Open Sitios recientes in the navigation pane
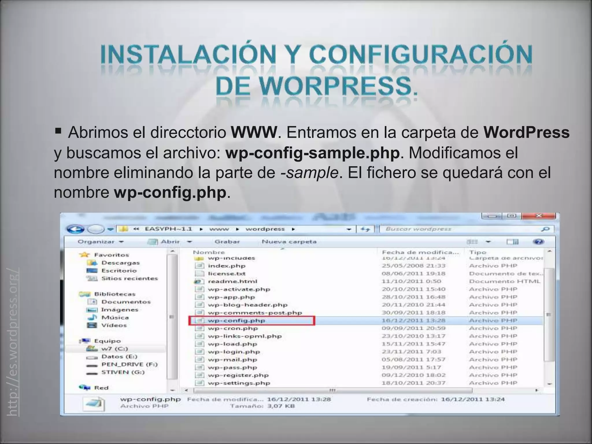This screenshot has width=592, height=444. click(x=129, y=278)
